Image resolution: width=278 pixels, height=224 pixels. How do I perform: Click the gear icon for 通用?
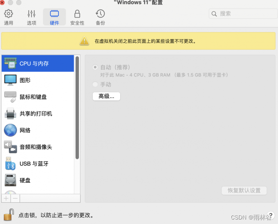8,13
